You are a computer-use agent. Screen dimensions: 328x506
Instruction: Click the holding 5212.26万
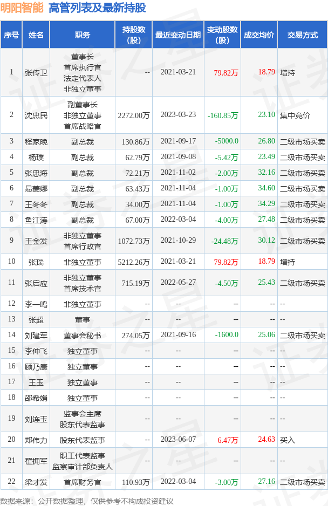coord(134,262)
